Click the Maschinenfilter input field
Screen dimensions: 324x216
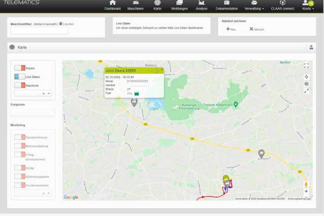pyautogui.click(x=39, y=31)
